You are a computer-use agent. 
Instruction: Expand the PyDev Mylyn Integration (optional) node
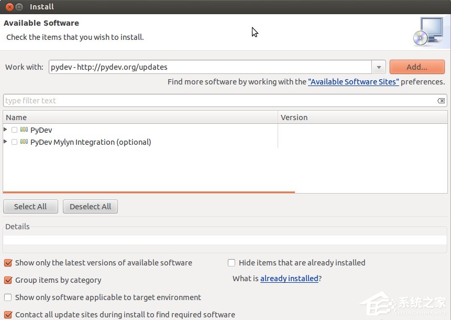tap(5, 142)
